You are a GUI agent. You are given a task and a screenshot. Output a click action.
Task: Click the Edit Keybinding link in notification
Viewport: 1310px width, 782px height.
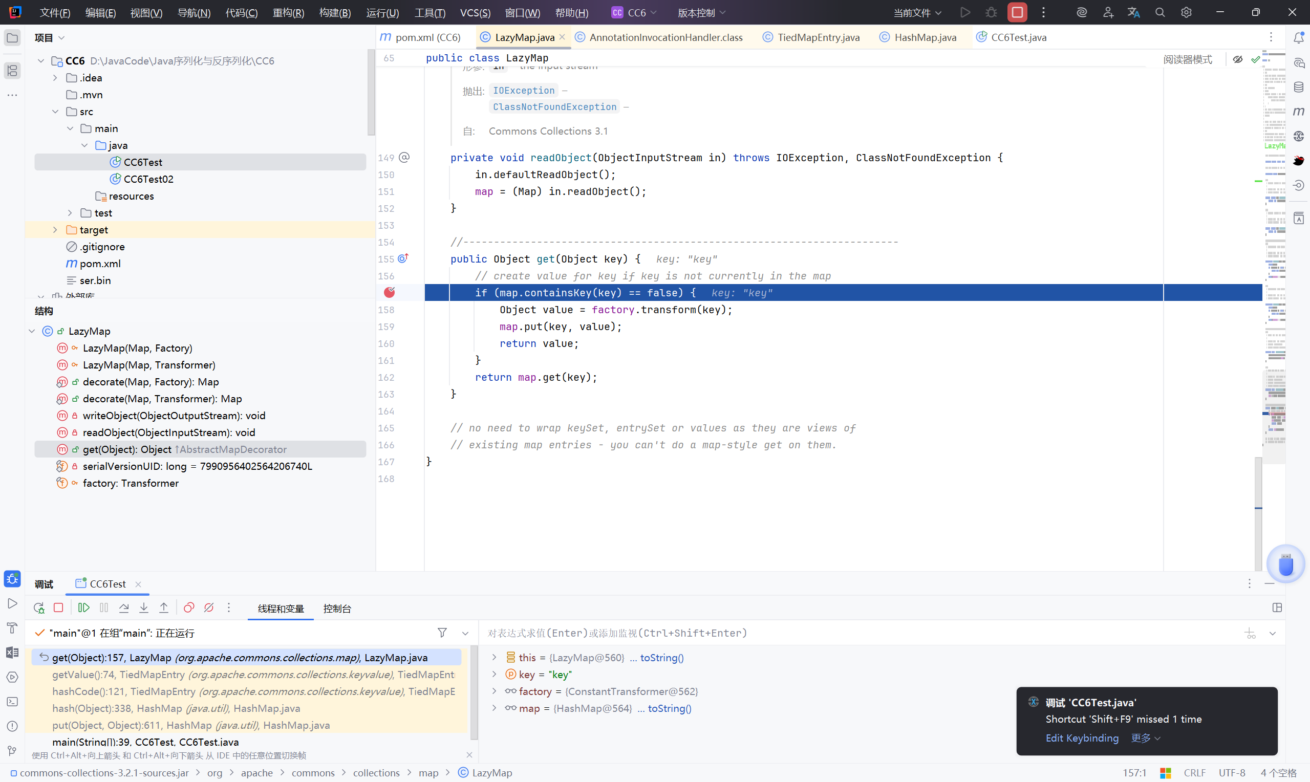pyautogui.click(x=1082, y=738)
